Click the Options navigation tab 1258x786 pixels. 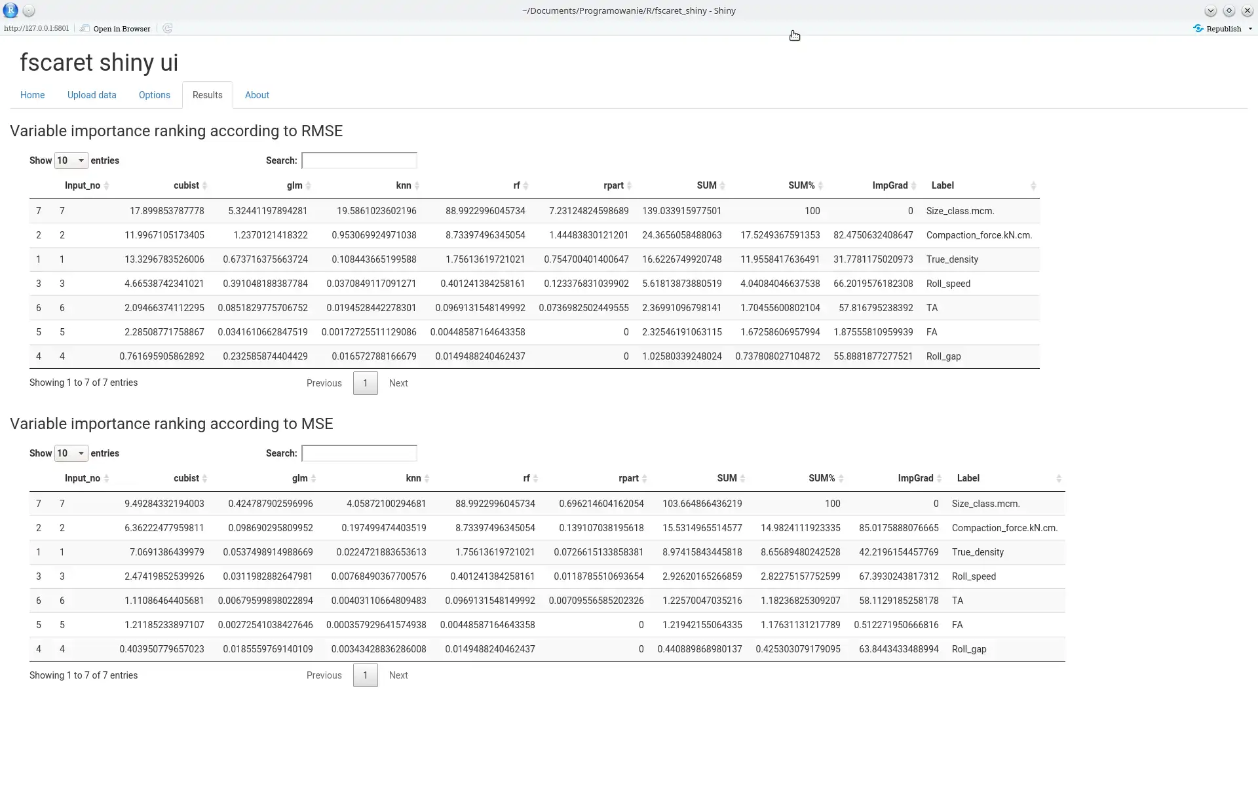coord(154,94)
